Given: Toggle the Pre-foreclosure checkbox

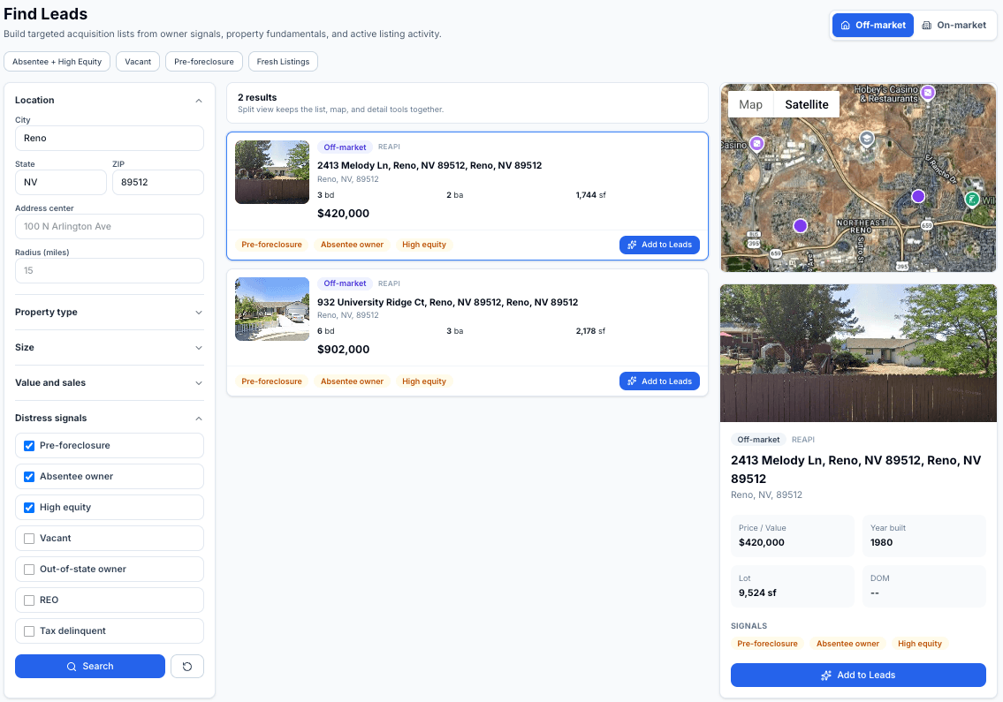Looking at the screenshot, I should point(29,446).
